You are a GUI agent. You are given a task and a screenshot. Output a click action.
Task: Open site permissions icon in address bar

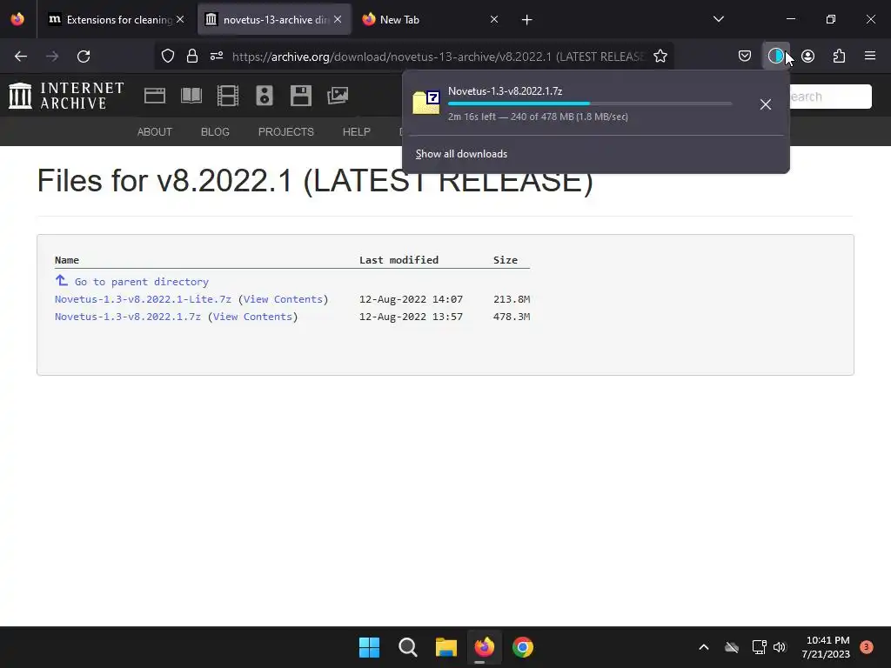coord(217,57)
